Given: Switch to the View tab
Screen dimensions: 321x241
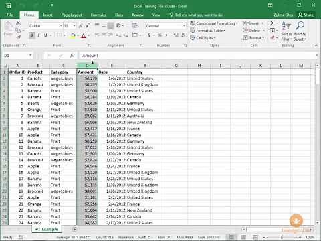Looking at the screenshot, I should pos(156,15).
